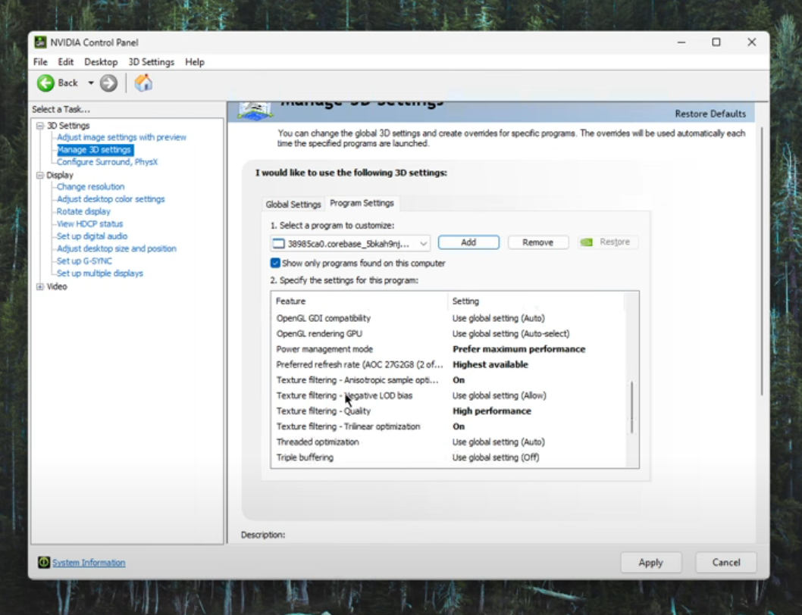
Task: Switch to the Global Settings tab
Action: tap(293, 204)
